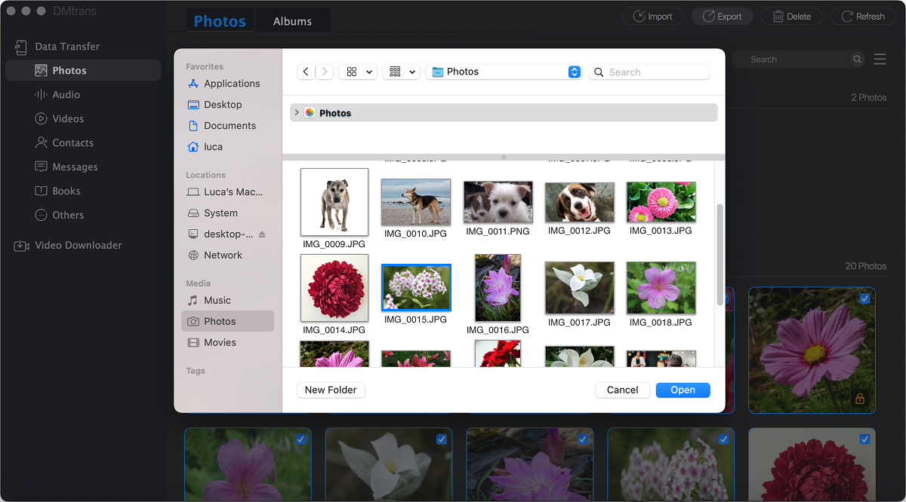Switch to Albums tab in DMtrans
This screenshot has width=906, height=502.
point(292,21)
